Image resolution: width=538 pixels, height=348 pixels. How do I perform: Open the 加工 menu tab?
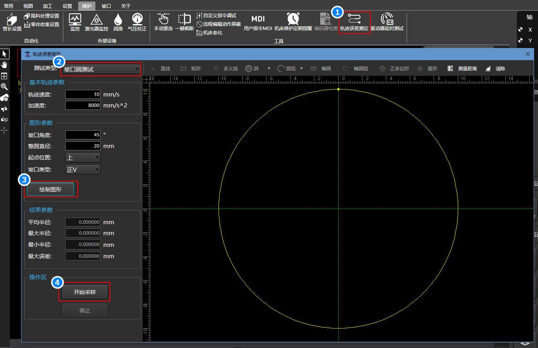coord(47,6)
